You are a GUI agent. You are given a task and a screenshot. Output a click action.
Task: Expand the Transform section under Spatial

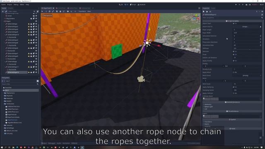coord(208,122)
